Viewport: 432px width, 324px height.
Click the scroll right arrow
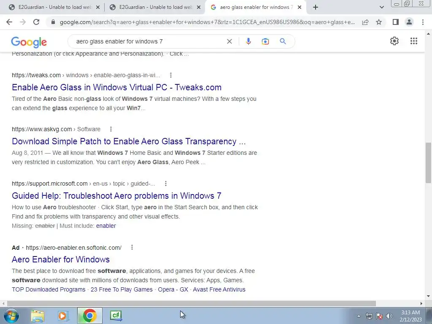(x=421, y=303)
